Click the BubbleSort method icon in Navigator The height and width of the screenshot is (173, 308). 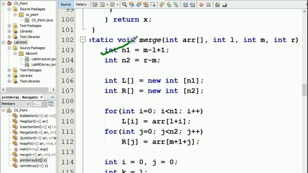point(15,116)
